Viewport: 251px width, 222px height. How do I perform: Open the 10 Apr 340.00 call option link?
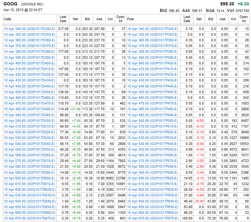(x=29, y=29)
